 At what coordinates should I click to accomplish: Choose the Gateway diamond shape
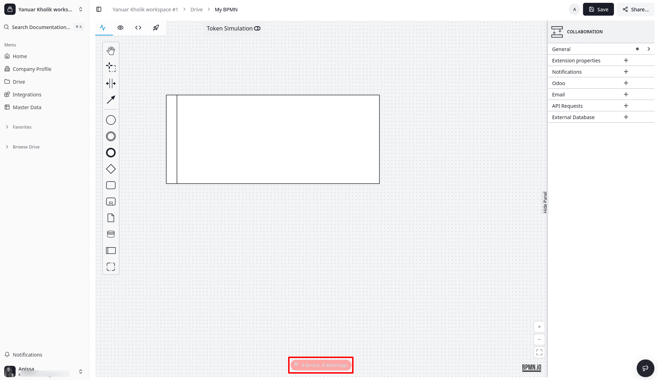coord(111,169)
